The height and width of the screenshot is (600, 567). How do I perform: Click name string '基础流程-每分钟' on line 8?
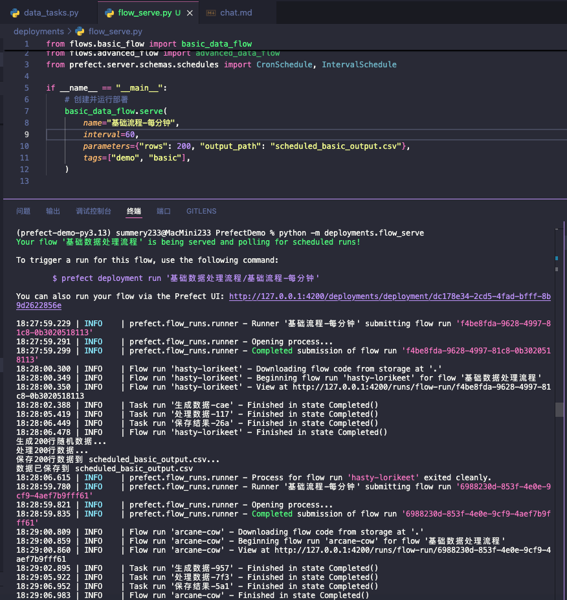click(140, 123)
